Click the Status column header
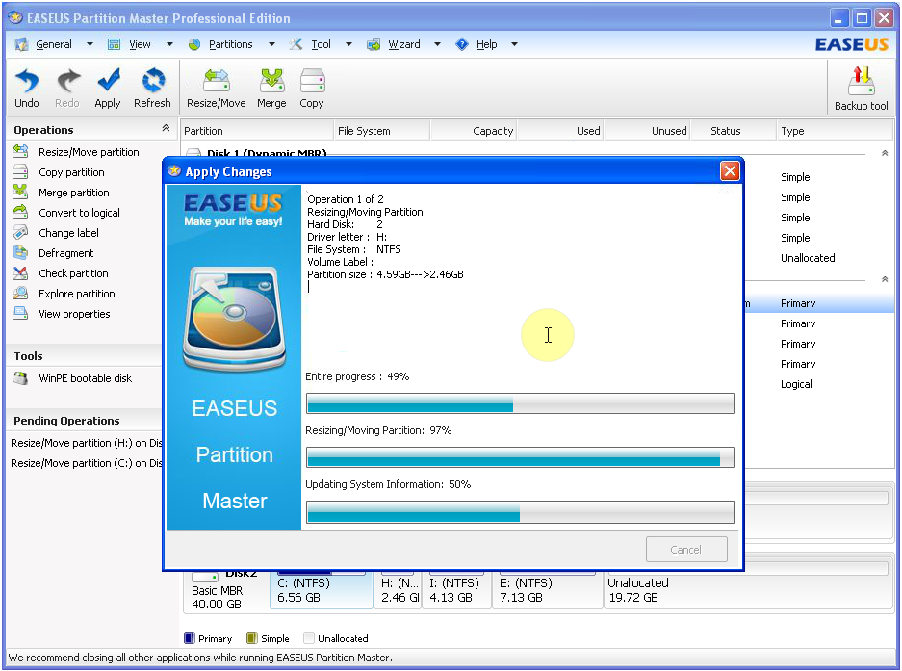Screen dimensions: 902x671 (734, 131)
